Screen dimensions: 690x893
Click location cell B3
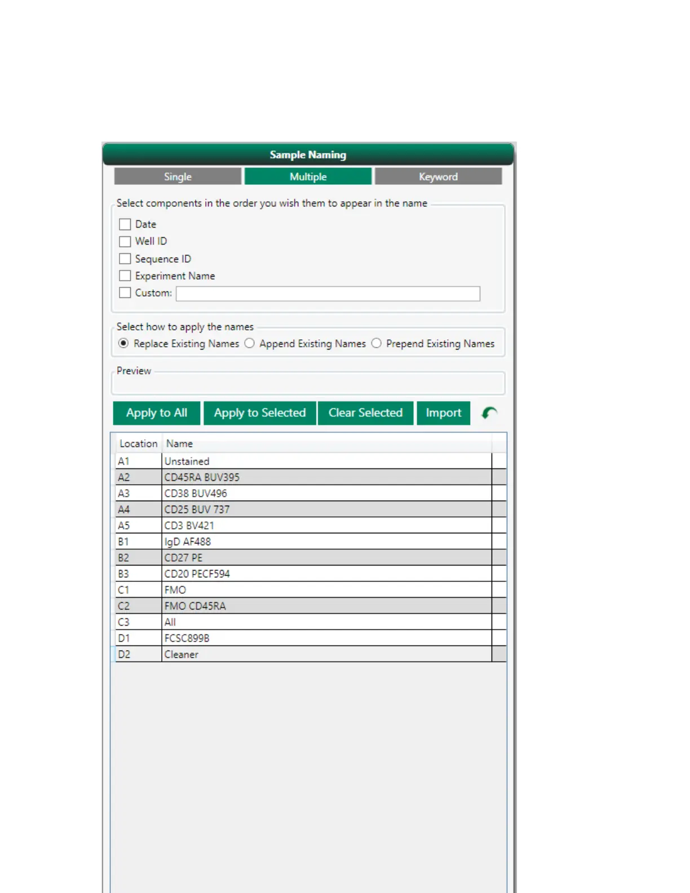(x=139, y=574)
